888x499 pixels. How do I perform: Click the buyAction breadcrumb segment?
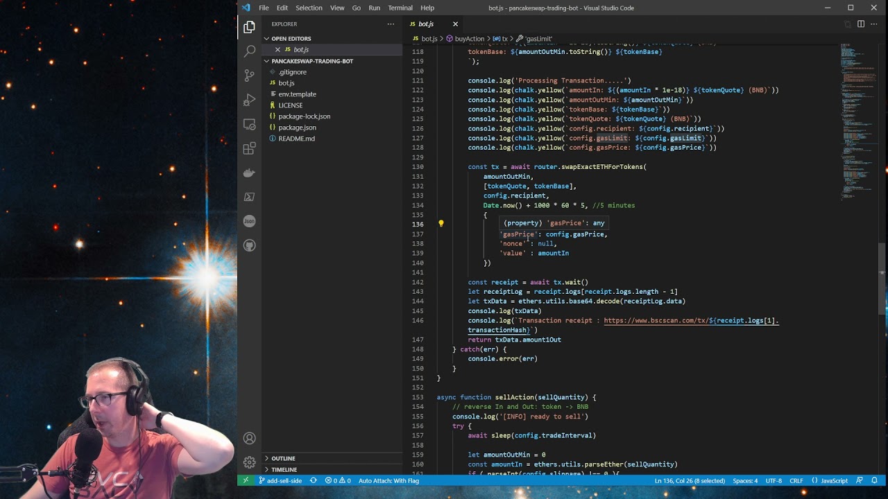[466, 39]
